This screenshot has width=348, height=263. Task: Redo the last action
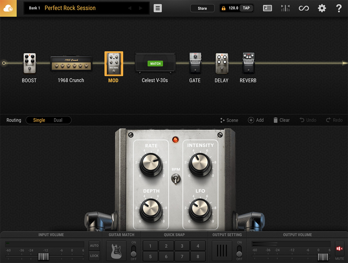tap(334, 120)
